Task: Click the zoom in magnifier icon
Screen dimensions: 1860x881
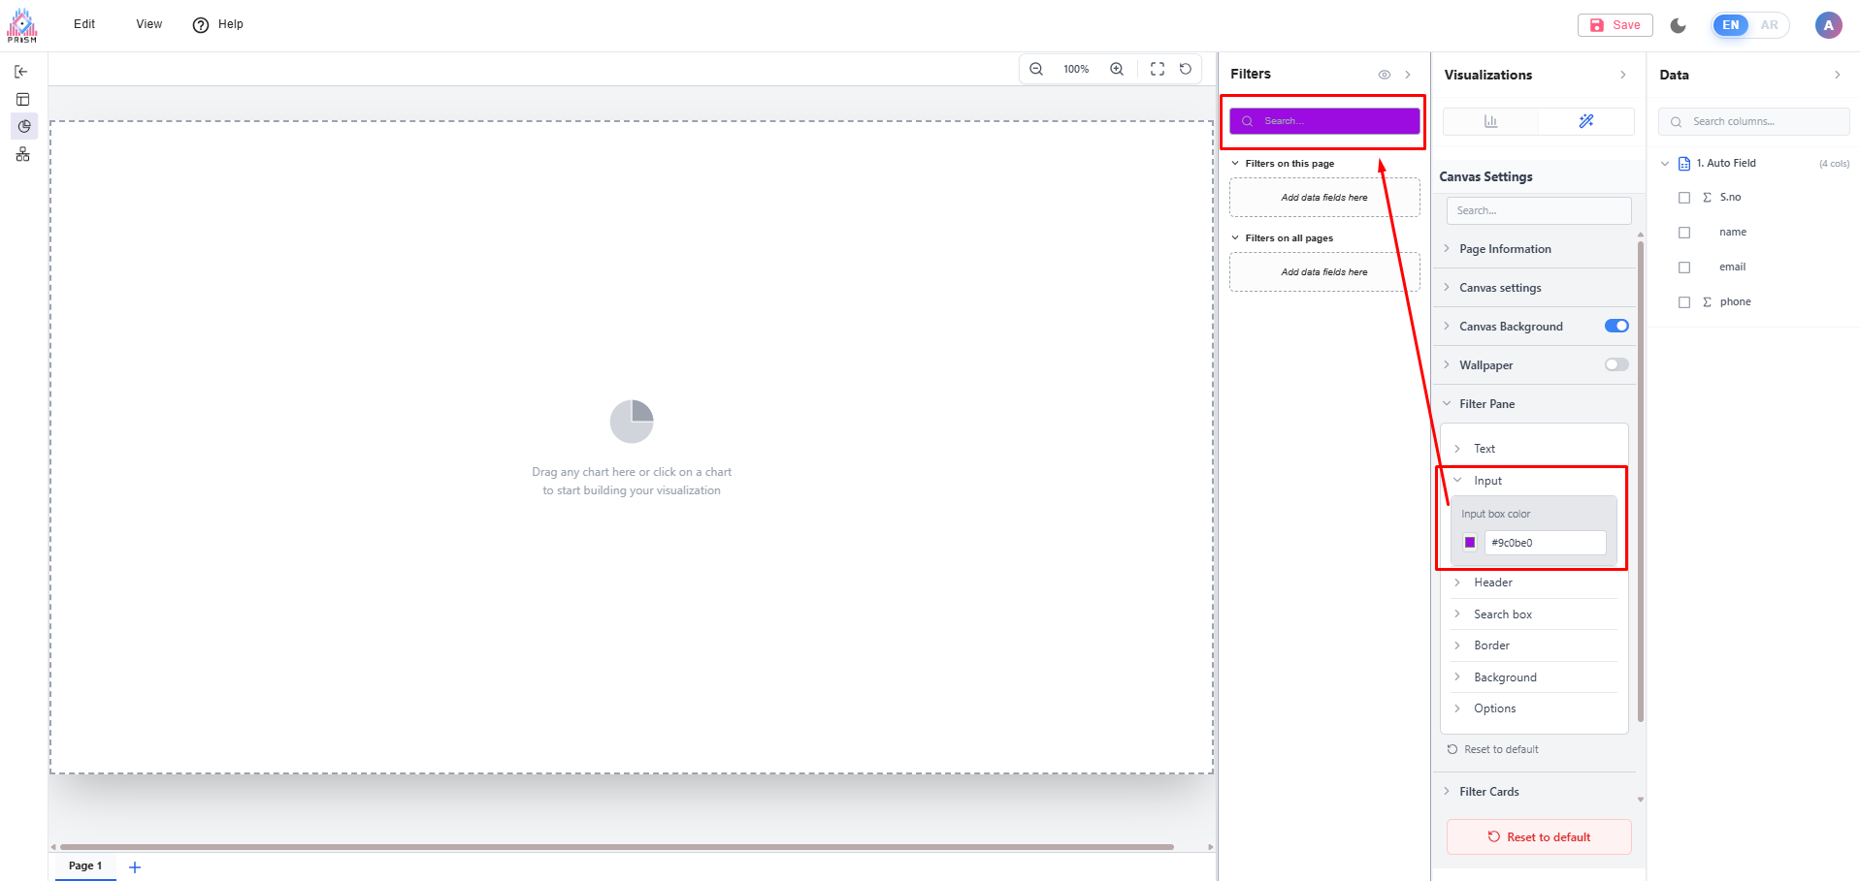Action: click(x=1117, y=69)
